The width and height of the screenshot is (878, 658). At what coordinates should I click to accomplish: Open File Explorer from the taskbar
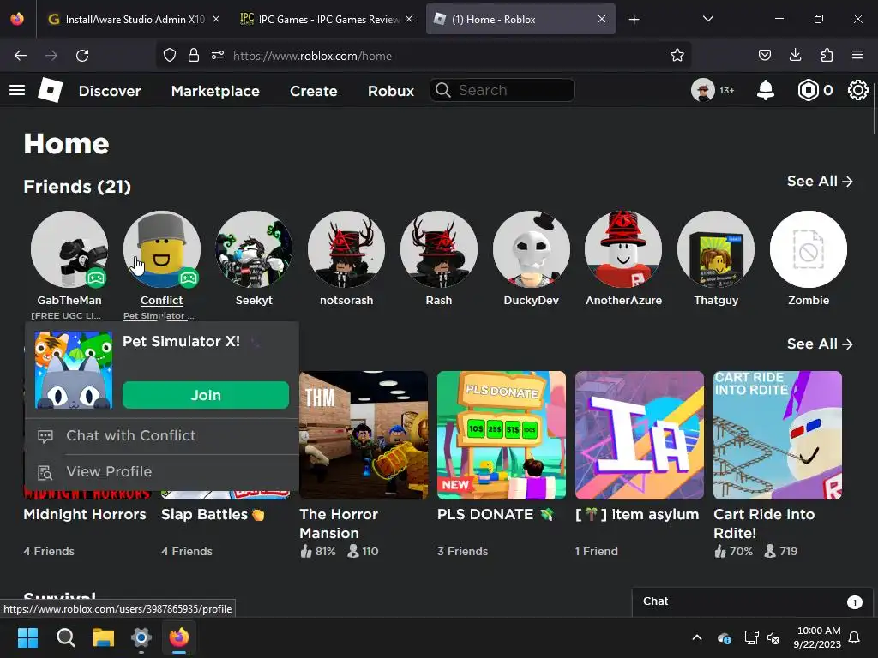tap(104, 637)
